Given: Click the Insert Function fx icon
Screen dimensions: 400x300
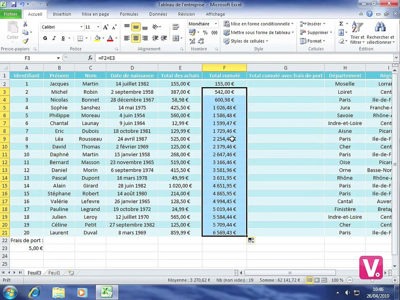Looking at the screenshot, I should click(x=90, y=58).
